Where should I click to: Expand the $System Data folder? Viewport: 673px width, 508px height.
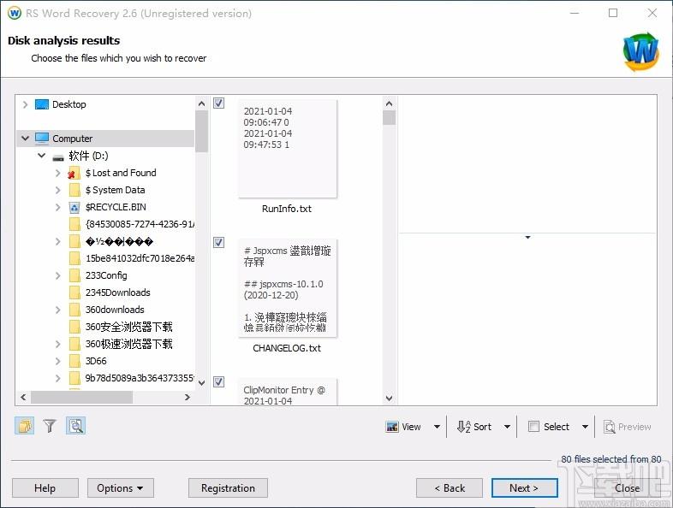(58, 190)
